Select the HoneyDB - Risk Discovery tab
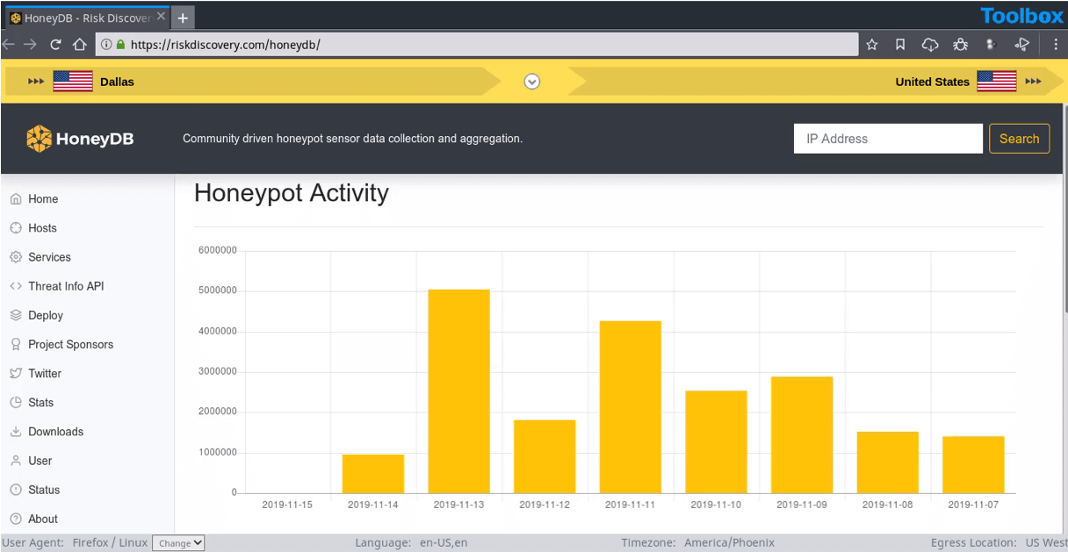The height and width of the screenshot is (552, 1068). [x=87, y=18]
